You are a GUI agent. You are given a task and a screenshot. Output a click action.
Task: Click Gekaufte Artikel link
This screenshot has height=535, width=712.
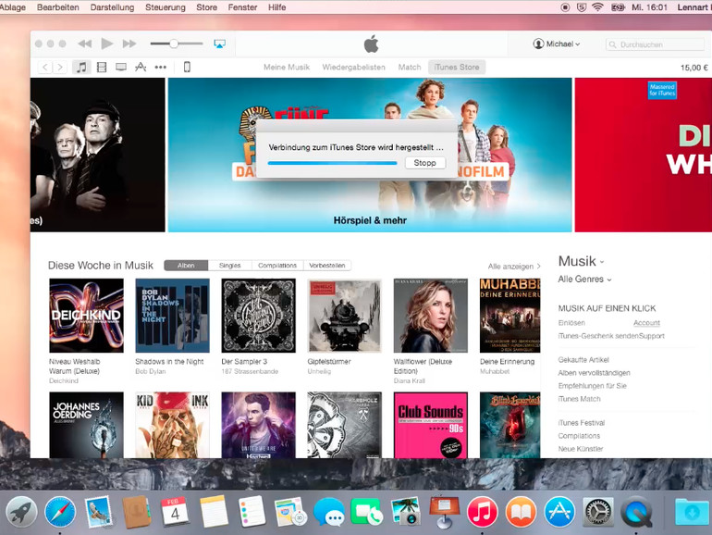tap(583, 359)
